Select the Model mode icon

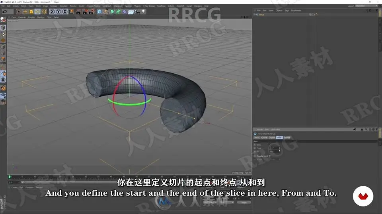(3, 28)
